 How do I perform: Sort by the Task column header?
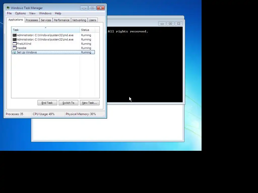pyautogui.click(x=46, y=30)
